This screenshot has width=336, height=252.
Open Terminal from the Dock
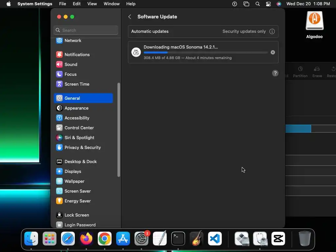[x=178, y=239]
